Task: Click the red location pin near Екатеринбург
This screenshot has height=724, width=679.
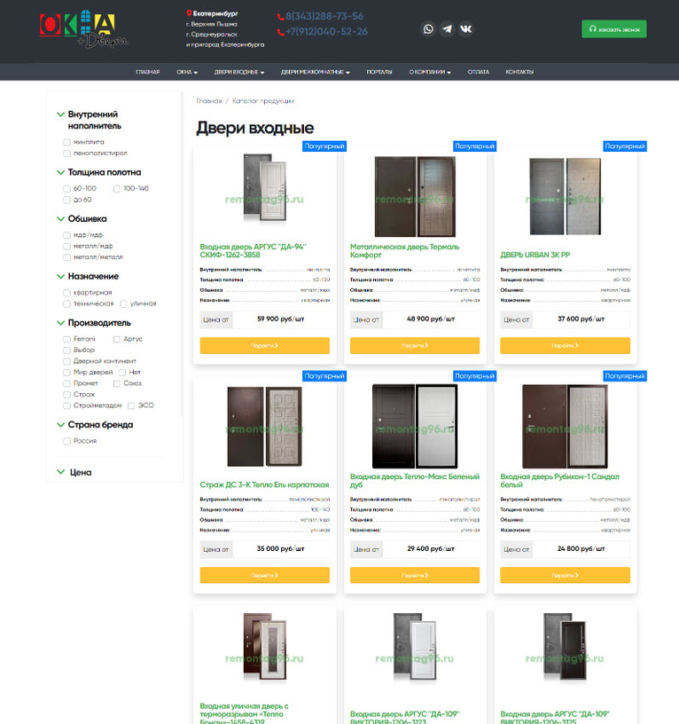Action: 189,13
